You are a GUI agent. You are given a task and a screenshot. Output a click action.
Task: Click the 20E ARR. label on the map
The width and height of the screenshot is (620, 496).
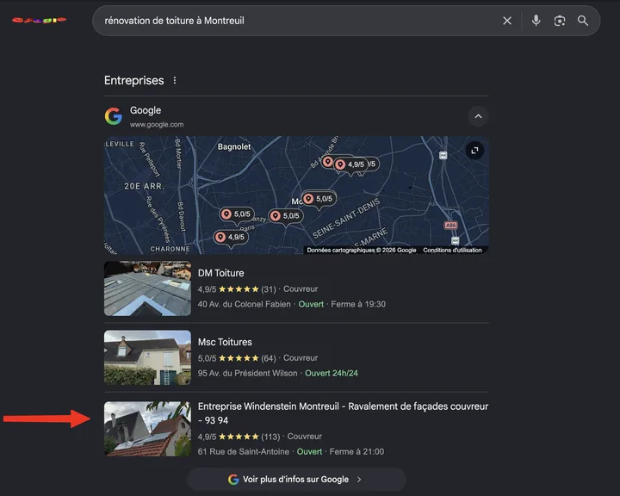coord(144,186)
